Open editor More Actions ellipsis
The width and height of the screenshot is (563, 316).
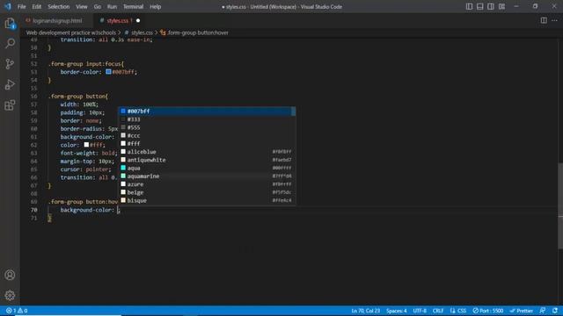coord(554,20)
